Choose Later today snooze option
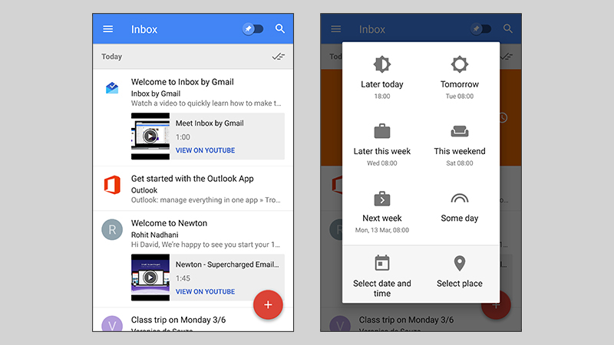 (381, 77)
